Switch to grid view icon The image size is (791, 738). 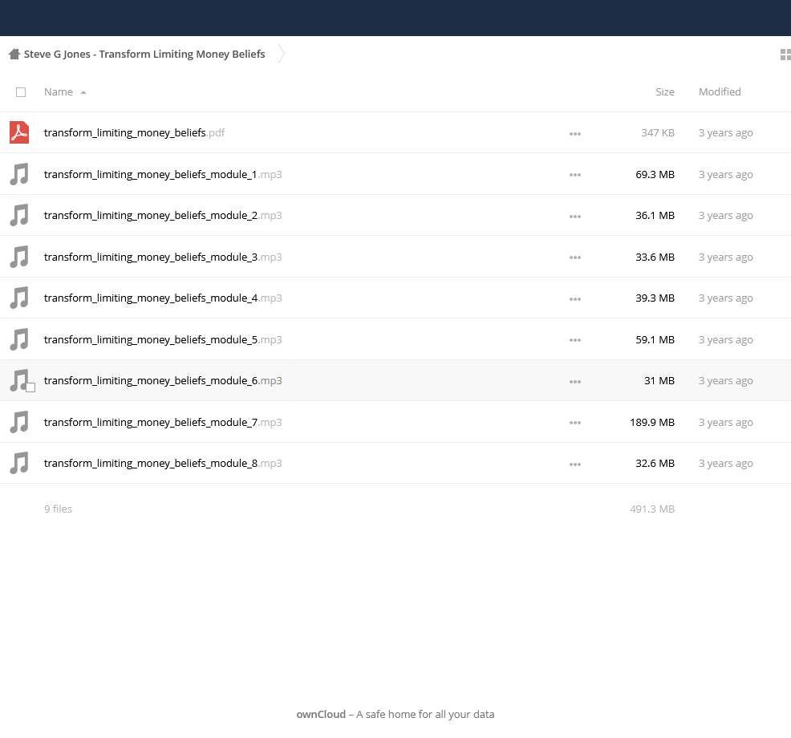(x=785, y=55)
